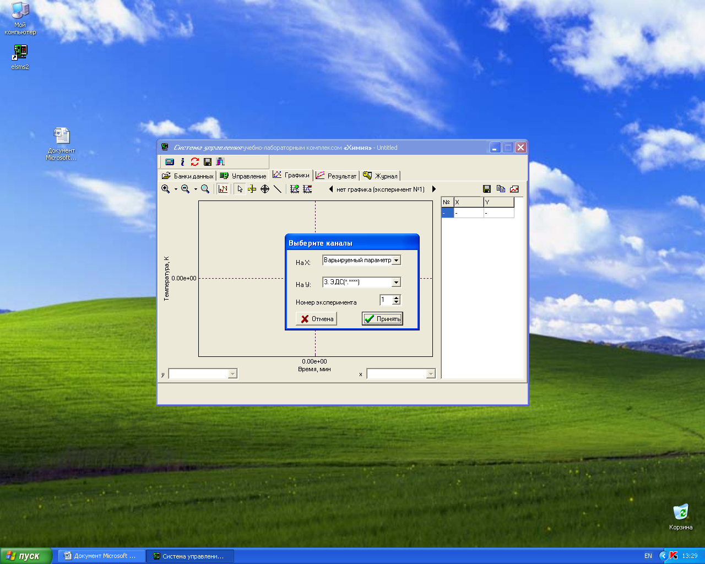Save graph data with right-side diskette icon
705x564 pixels.
click(487, 189)
